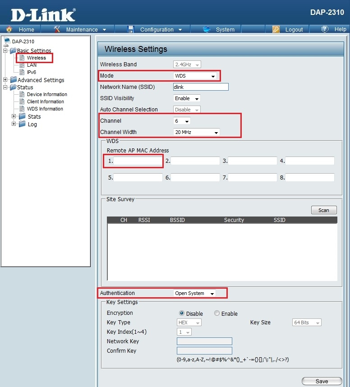Click the Network Name SSID field
Screen dimensions: 350x387
(201, 87)
